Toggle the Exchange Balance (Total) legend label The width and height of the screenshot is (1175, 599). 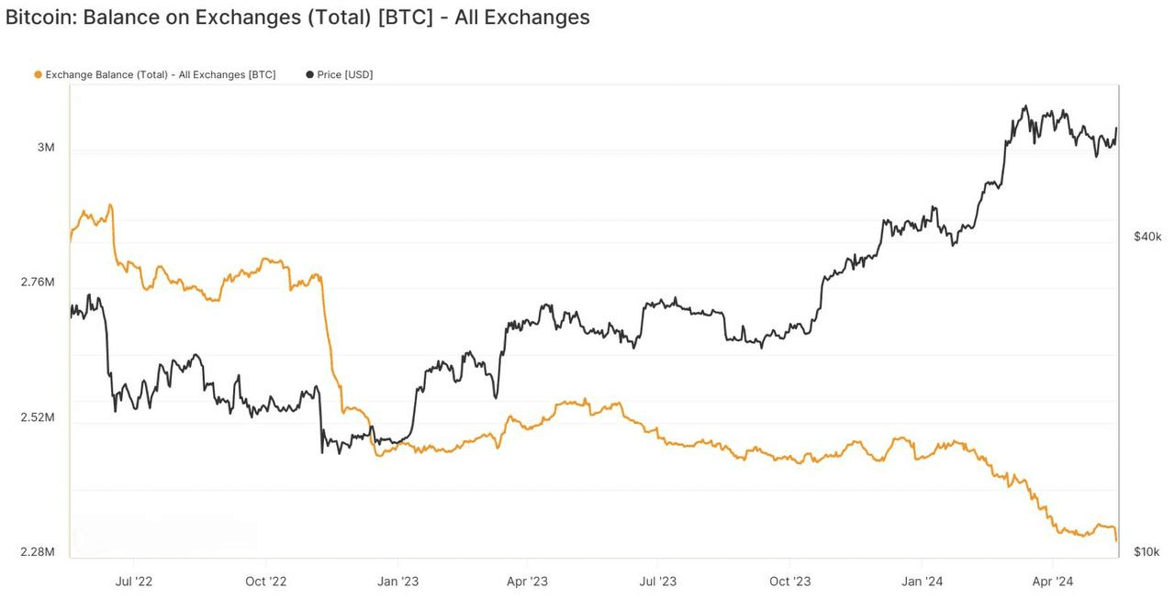point(160,75)
